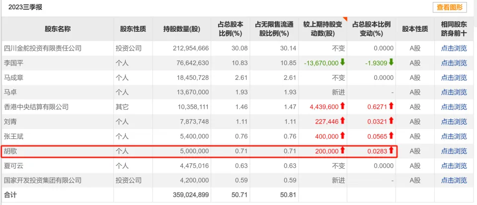Click the 持股数量(股) column header
This screenshot has width=477, height=205.
point(181,29)
